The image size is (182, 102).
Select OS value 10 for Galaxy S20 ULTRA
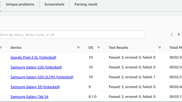click(x=91, y=77)
